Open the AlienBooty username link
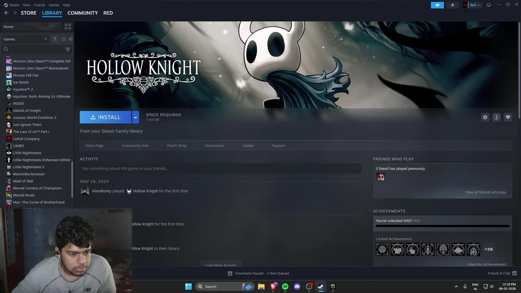Screen dimensions: 521x293 pyautogui.click(x=102, y=191)
